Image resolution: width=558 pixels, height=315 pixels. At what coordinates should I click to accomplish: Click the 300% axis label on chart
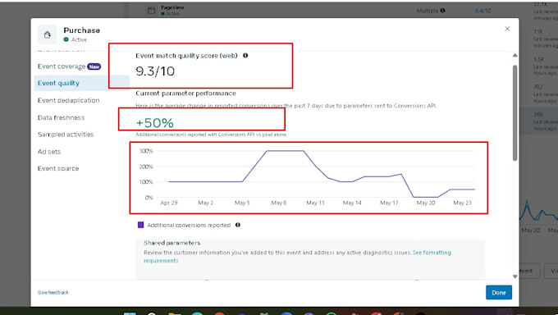(x=146, y=151)
